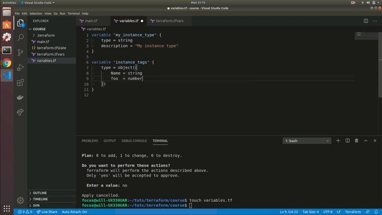Open editor More Actions ellipsis
The height and width of the screenshot is (215, 382).
[x=375, y=21]
